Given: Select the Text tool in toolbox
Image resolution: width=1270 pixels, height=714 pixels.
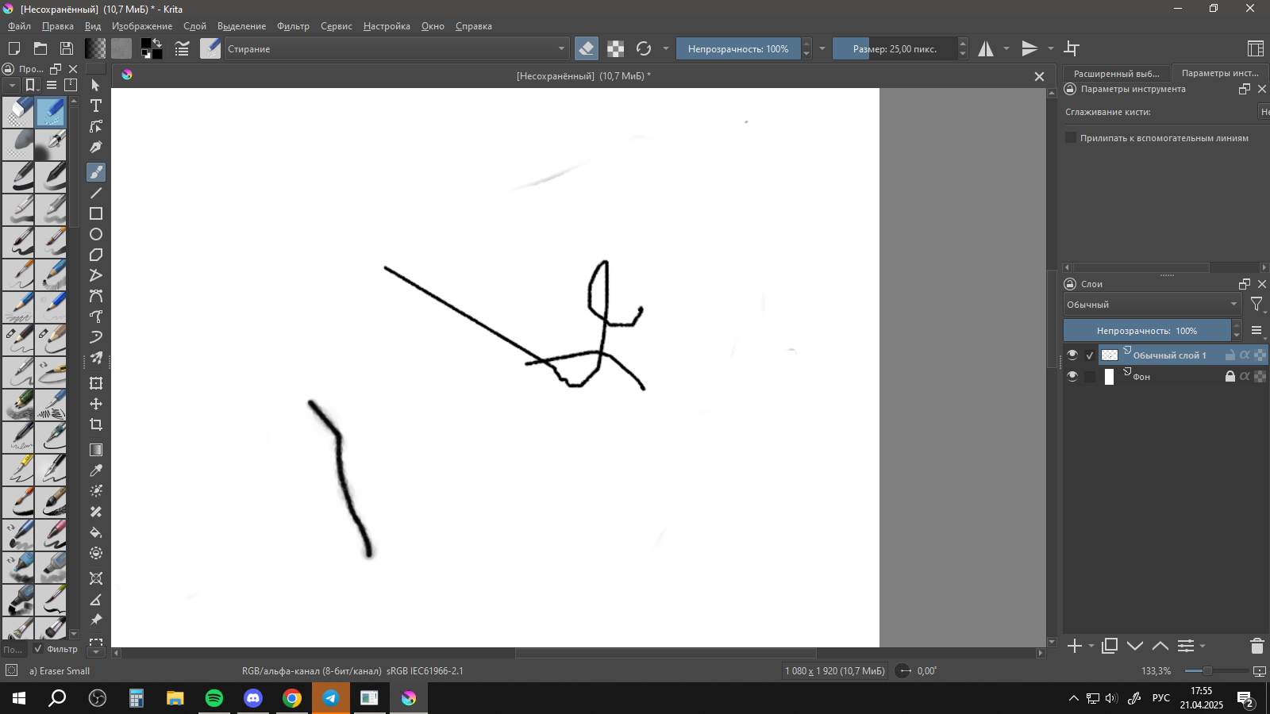Looking at the screenshot, I should [96, 106].
